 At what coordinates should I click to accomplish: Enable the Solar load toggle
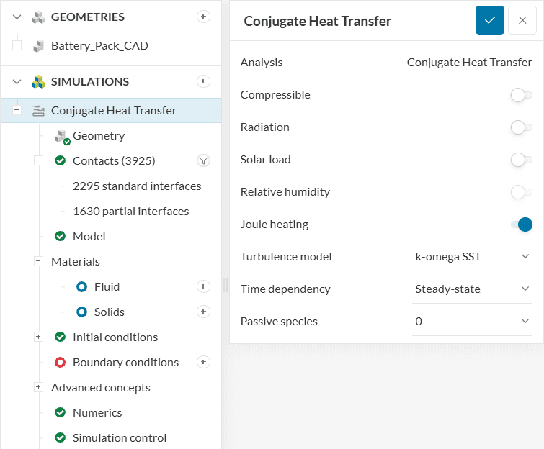521,160
